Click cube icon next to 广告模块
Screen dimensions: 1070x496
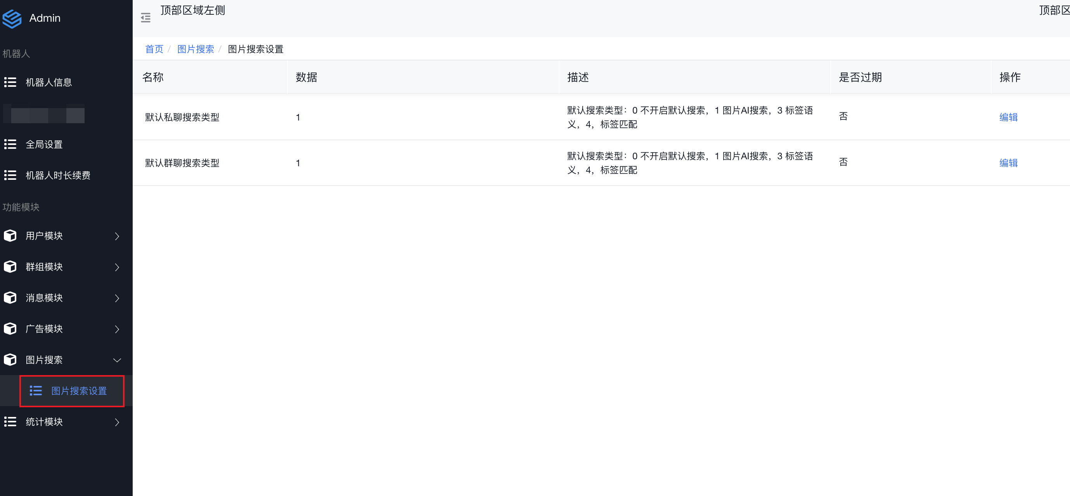(10, 329)
